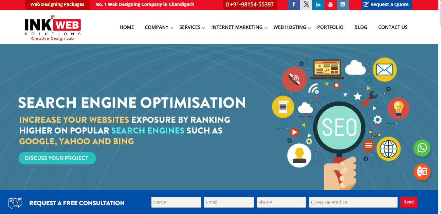Open the Blog menu item
441x214 pixels.
(361, 27)
